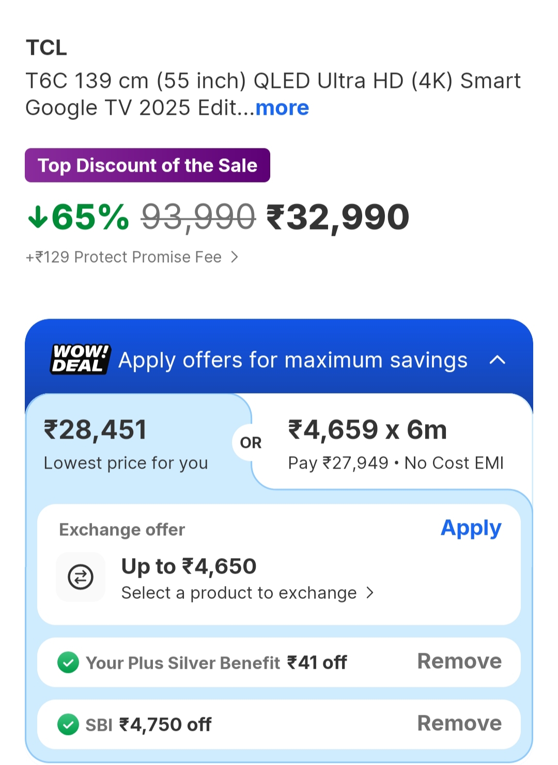558x765 pixels.
Task: Remove the Plus Silver Benefit discount
Action: [x=459, y=661]
